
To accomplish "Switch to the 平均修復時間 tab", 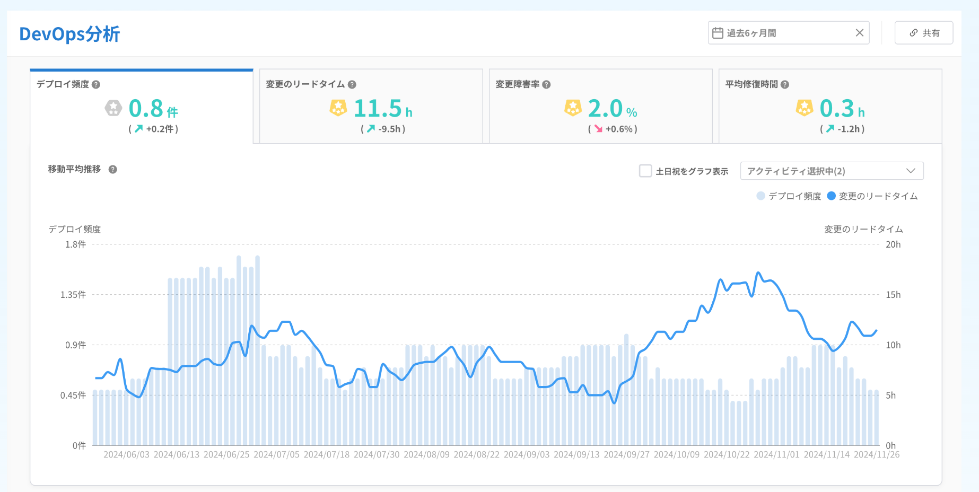I will pyautogui.click(x=830, y=106).
